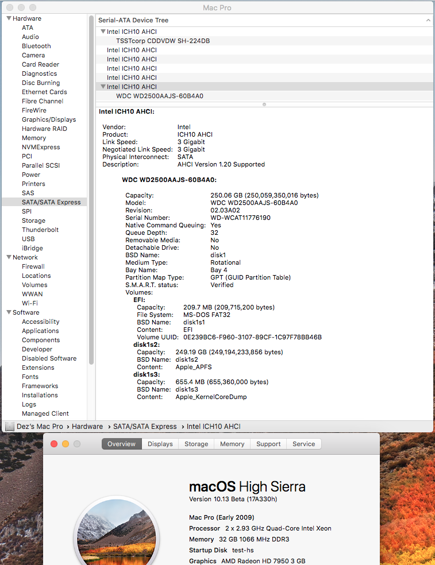Select WWAN under Network

pos(32,294)
